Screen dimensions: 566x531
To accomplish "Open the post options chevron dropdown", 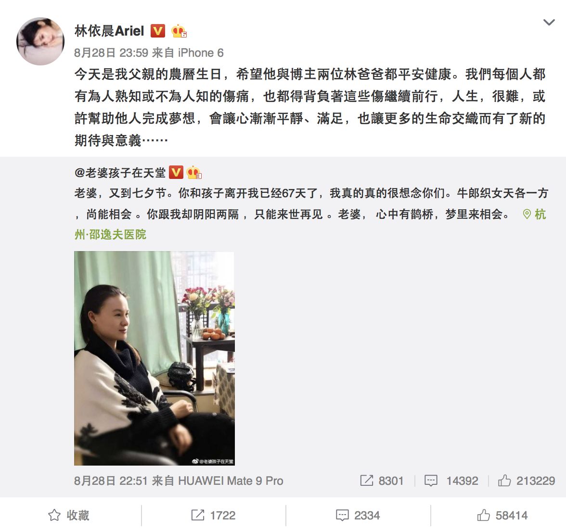I will pos(549,23).
